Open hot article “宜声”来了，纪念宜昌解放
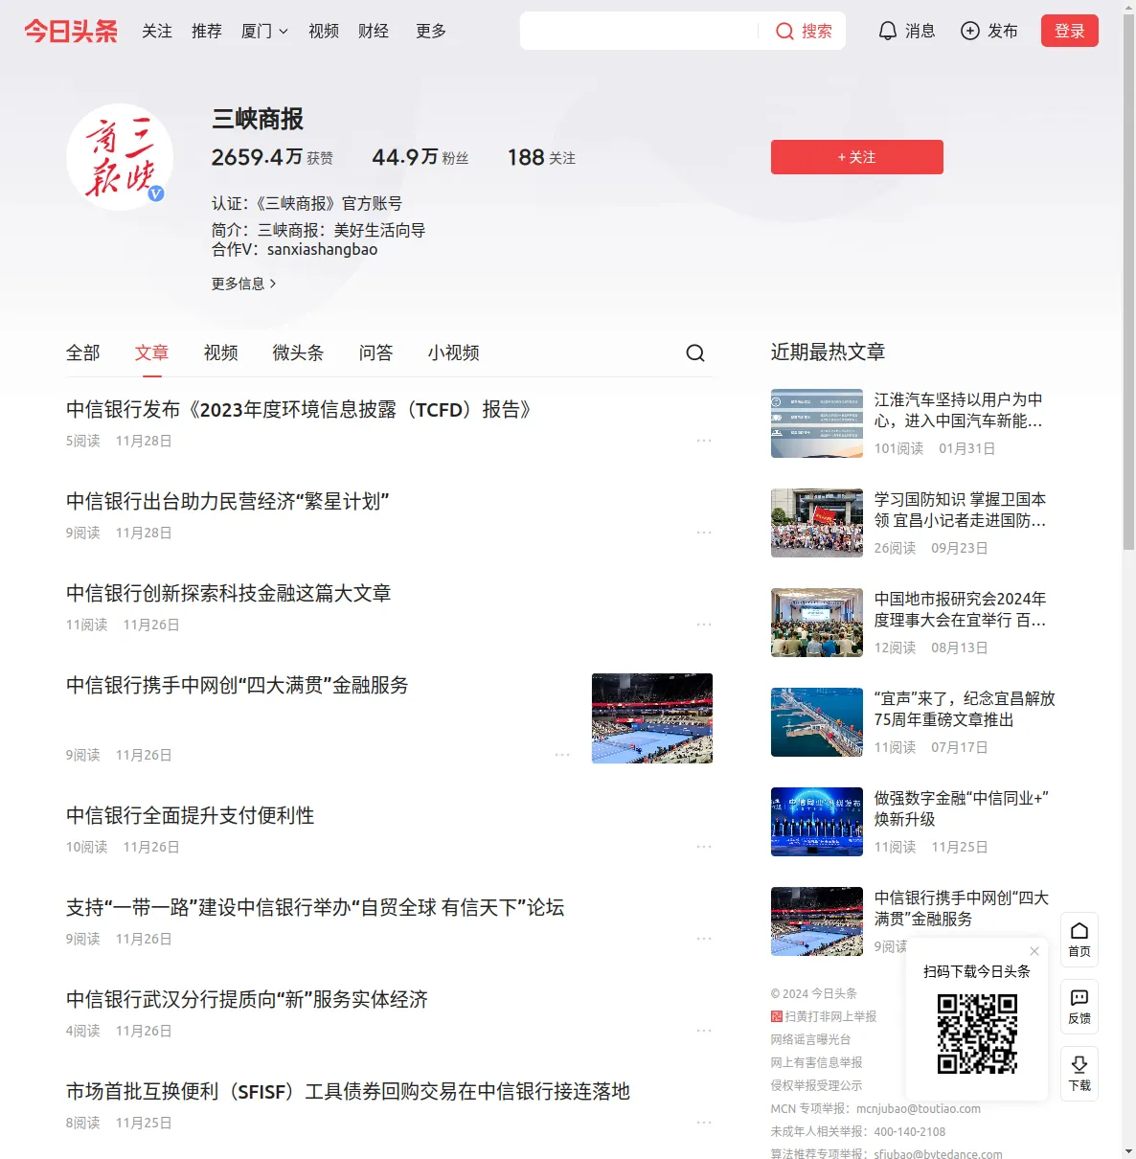This screenshot has height=1159, width=1136. [965, 709]
